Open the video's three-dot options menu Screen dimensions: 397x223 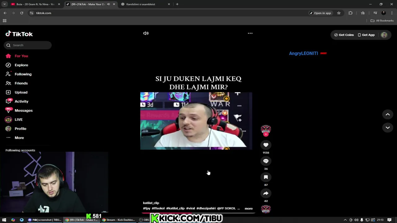[x=250, y=33]
